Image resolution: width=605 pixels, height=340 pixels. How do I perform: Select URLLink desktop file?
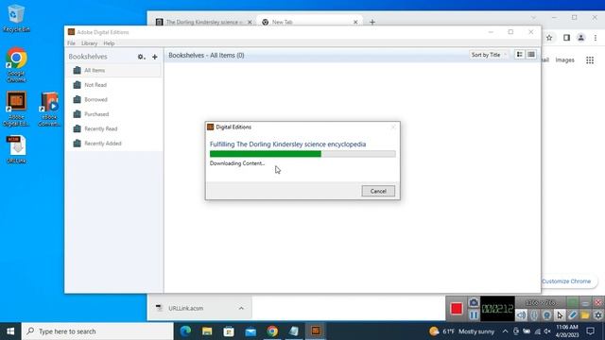point(16,149)
